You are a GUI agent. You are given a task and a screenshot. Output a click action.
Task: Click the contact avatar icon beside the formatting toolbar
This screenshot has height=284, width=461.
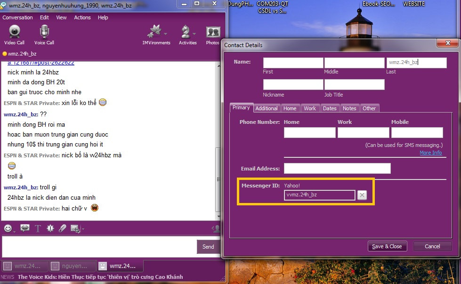pos(216,228)
